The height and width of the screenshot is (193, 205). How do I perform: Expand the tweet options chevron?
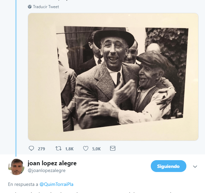tap(195, 167)
